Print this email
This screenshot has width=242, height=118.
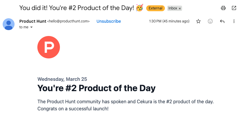coord(223,8)
